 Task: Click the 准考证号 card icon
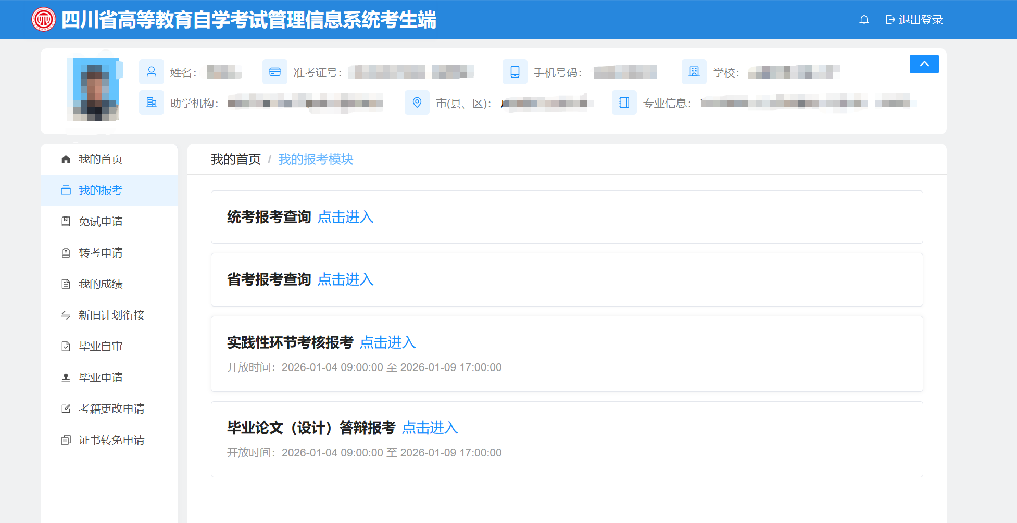(275, 72)
